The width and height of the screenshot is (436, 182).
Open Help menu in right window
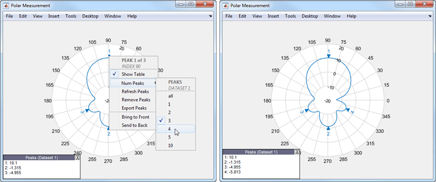click(352, 16)
